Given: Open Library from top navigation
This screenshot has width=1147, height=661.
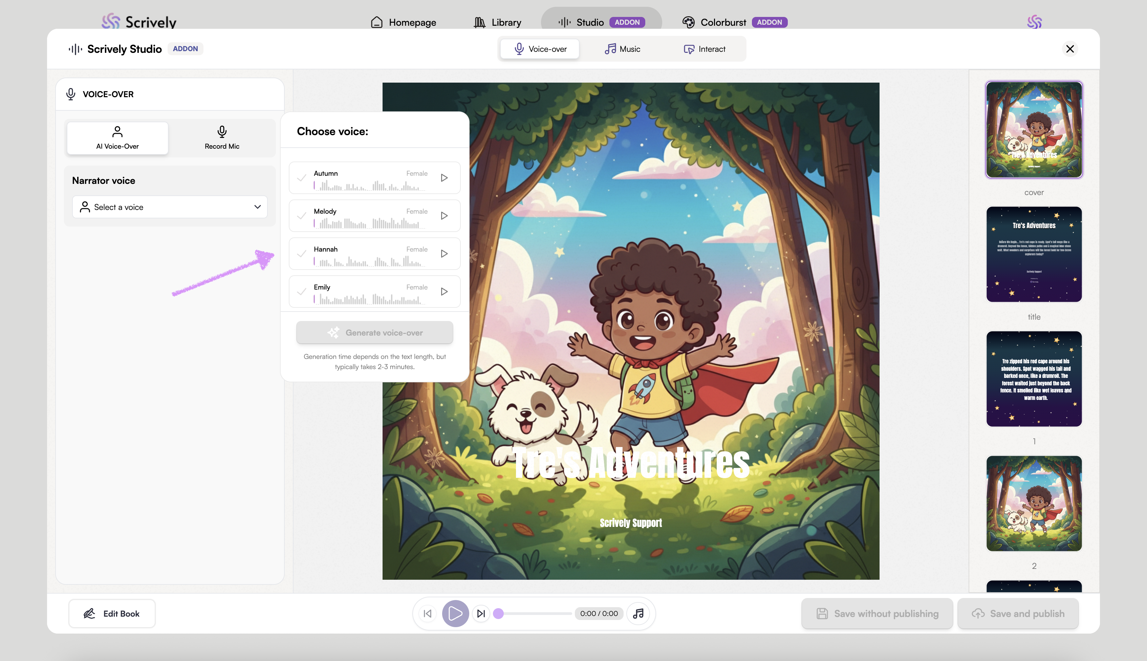Looking at the screenshot, I should [x=497, y=22].
